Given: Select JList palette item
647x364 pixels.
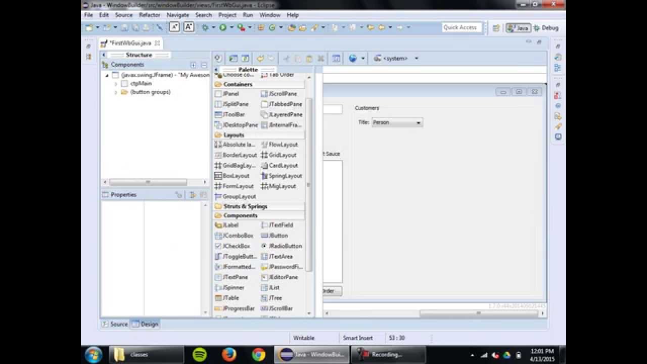Looking at the screenshot, I should pyautogui.click(x=270, y=288).
